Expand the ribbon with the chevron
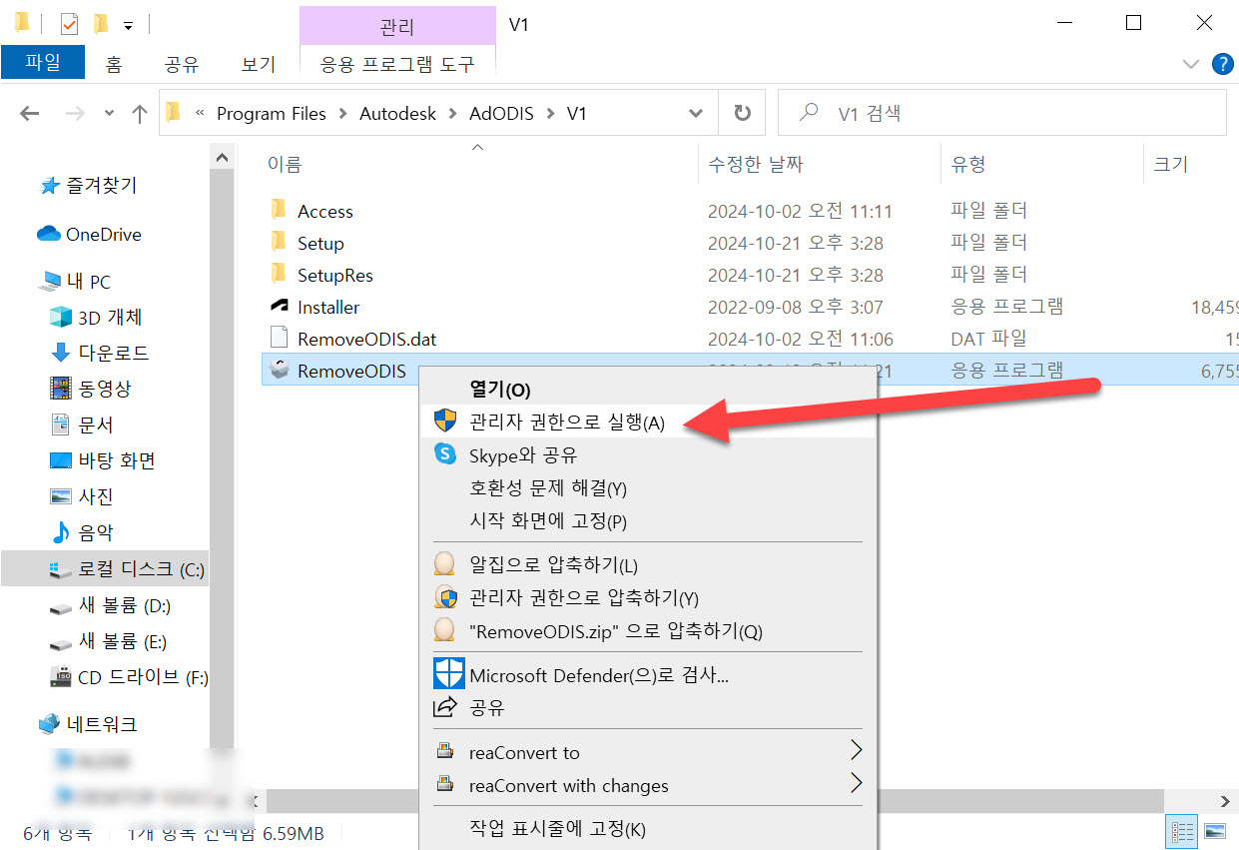The width and height of the screenshot is (1239, 850). pos(1190,64)
